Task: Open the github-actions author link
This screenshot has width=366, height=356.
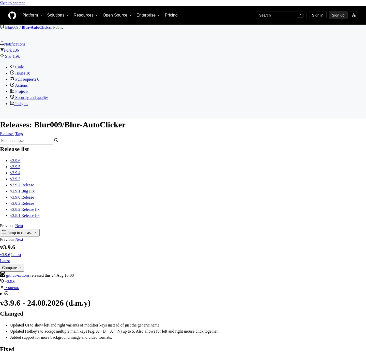Action: (x=18, y=275)
